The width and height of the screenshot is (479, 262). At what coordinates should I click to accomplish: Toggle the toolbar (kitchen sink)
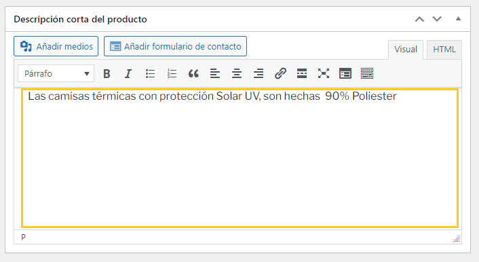[x=367, y=74]
